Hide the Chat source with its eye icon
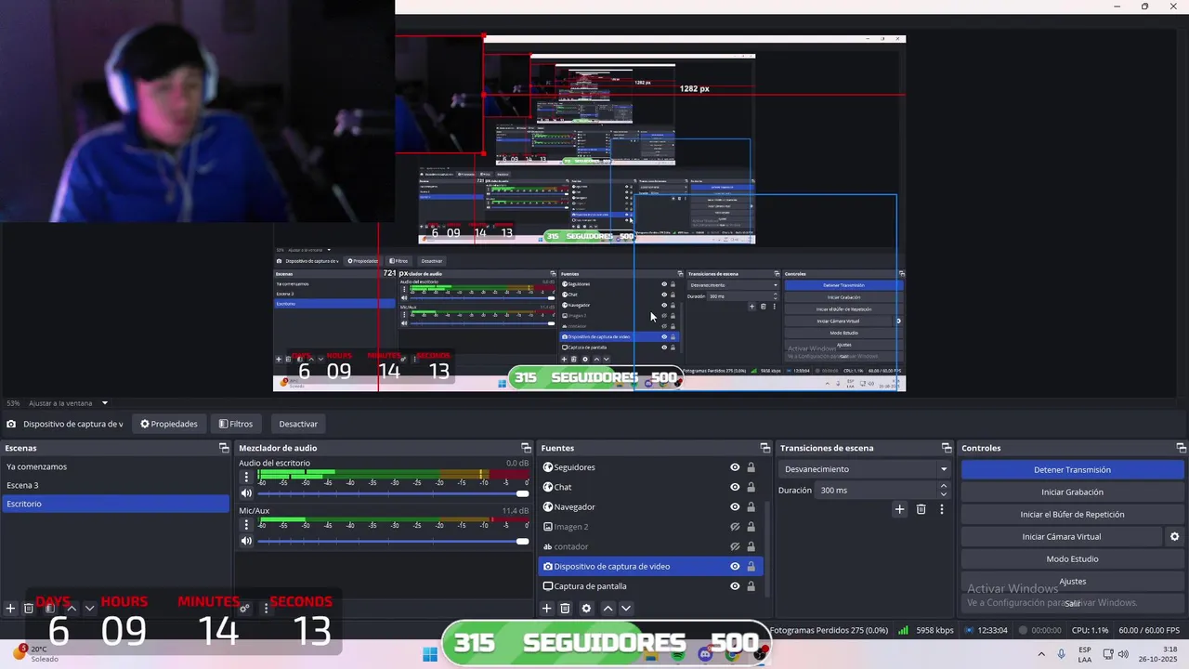The width and height of the screenshot is (1189, 669). [x=735, y=487]
